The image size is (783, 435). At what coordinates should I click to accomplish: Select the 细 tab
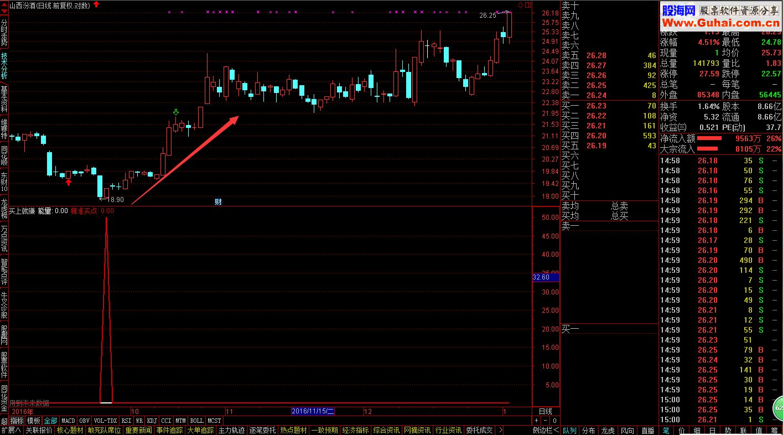(x=697, y=431)
